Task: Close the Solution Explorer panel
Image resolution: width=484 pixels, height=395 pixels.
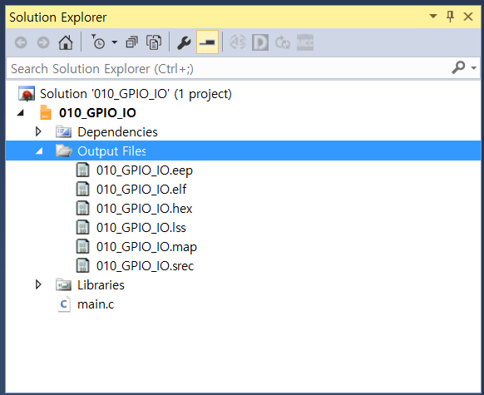Action: coord(468,17)
